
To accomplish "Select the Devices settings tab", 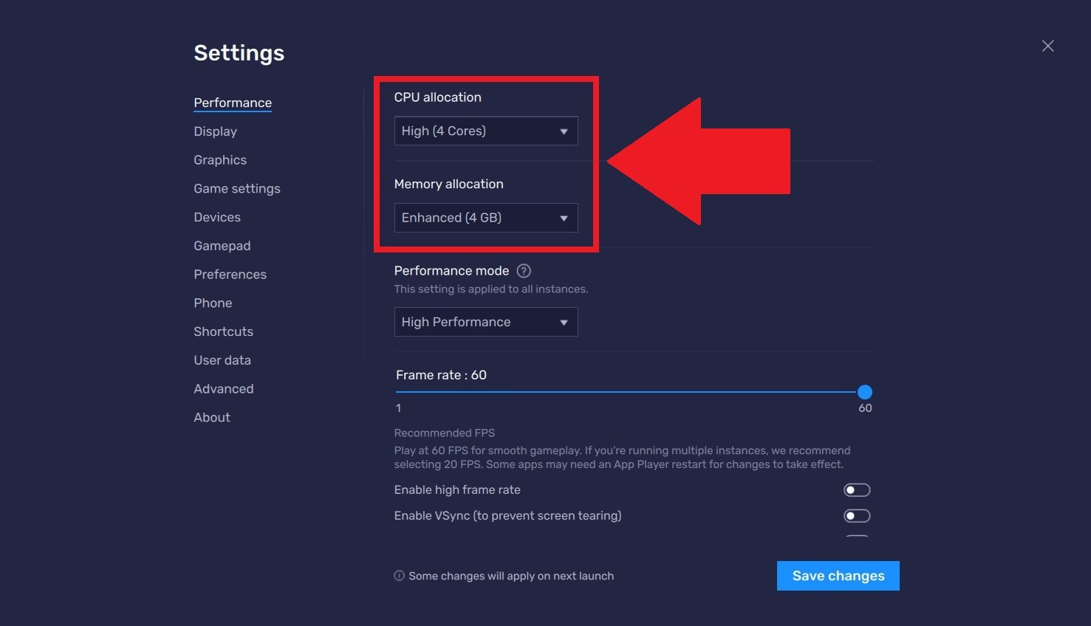I will point(217,217).
